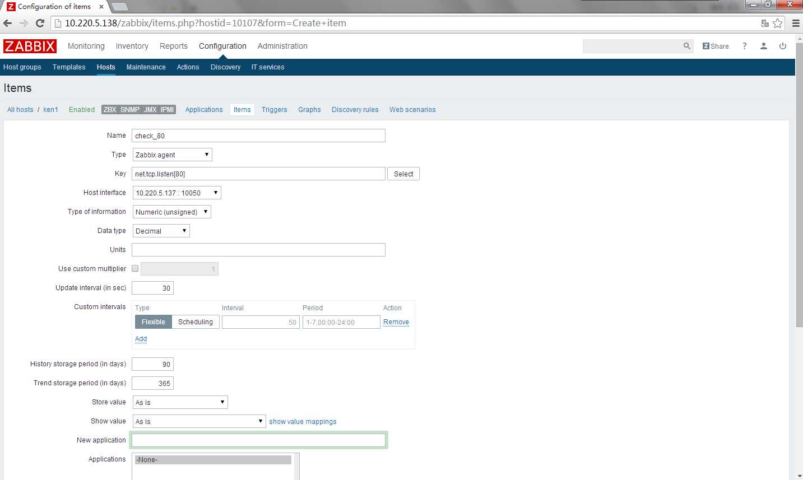Click New application input field
The width and height of the screenshot is (803, 480).
(x=258, y=440)
